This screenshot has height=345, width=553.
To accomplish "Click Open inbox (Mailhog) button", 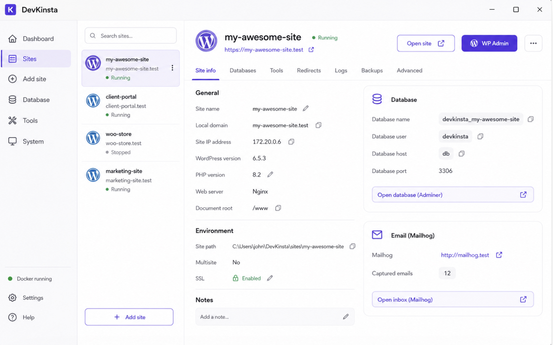I will tap(453, 299).
